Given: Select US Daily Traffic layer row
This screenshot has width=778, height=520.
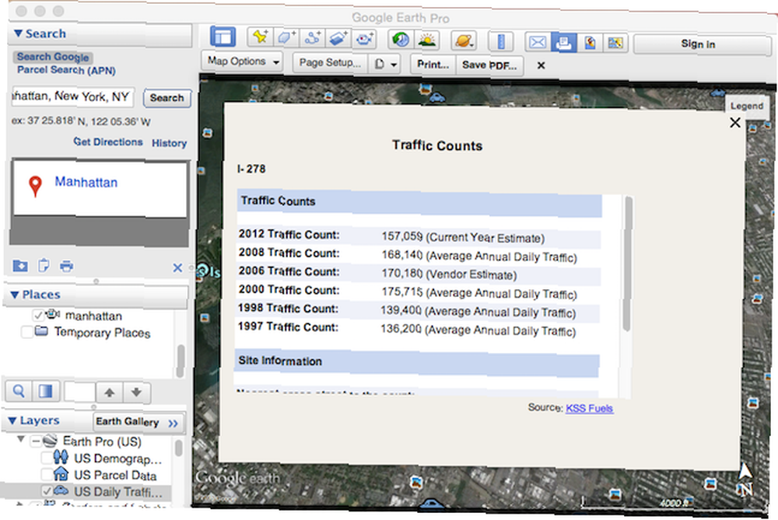Looking at the screenshot, I should click(x=86, y=491).
